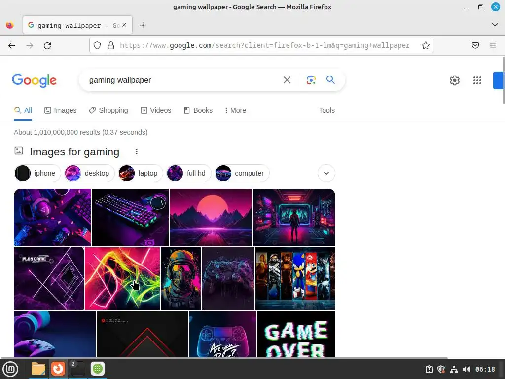The height and width of the screenshot is (379, 505).
Task: Expand more image filter chips
Action: tap(326, 173)
